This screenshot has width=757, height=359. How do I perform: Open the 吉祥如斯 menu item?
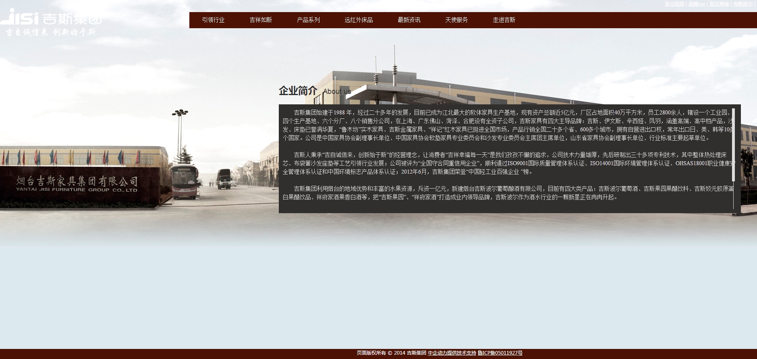tap(261, 20)
